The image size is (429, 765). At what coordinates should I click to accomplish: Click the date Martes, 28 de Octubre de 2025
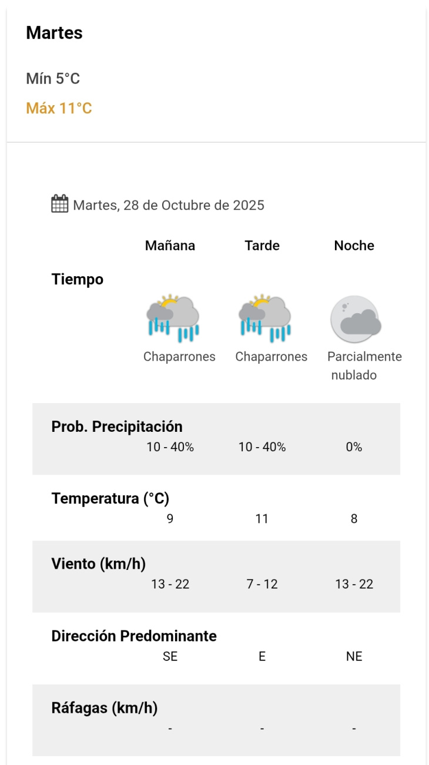(x=169, y=206)
